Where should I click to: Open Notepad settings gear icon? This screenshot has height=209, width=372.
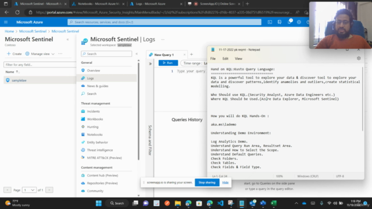tap(359, 58)
